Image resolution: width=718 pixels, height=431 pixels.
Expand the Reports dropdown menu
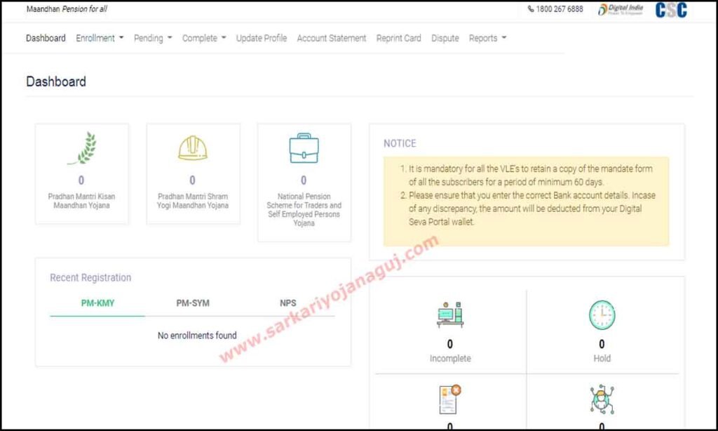488,38
